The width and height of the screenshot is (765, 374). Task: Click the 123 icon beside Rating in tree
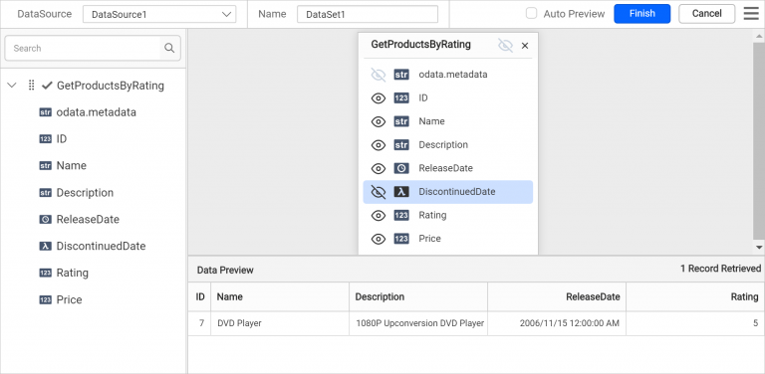pyautogui.click(x=45, y=274)
